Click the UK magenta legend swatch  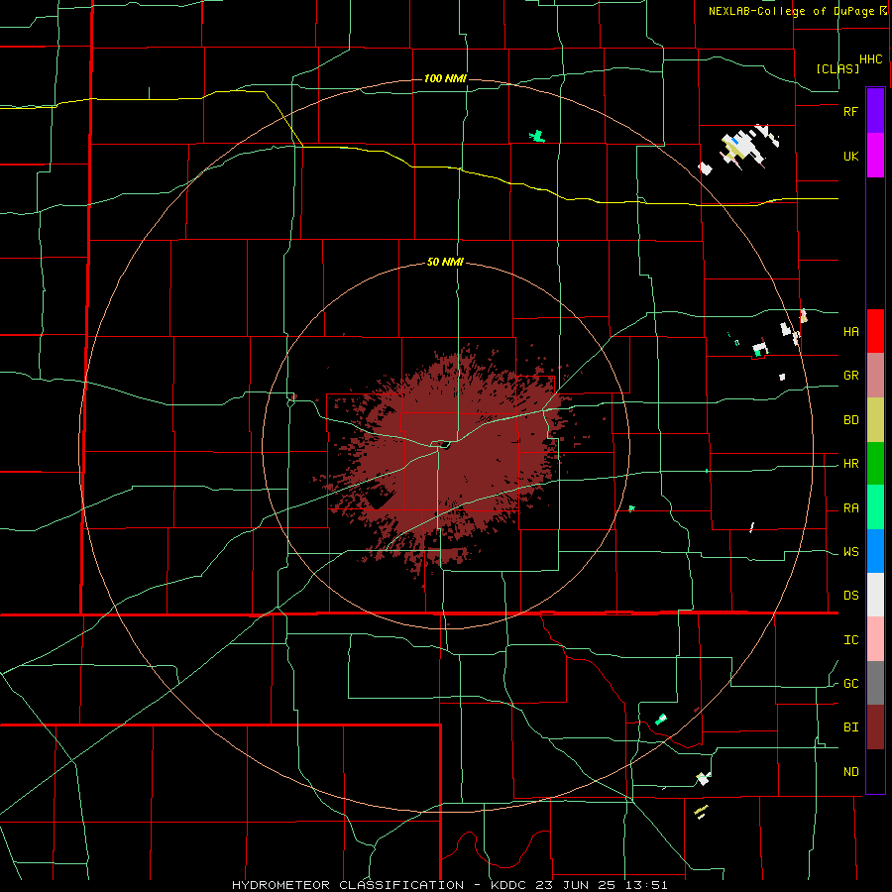tap(875, 156)
